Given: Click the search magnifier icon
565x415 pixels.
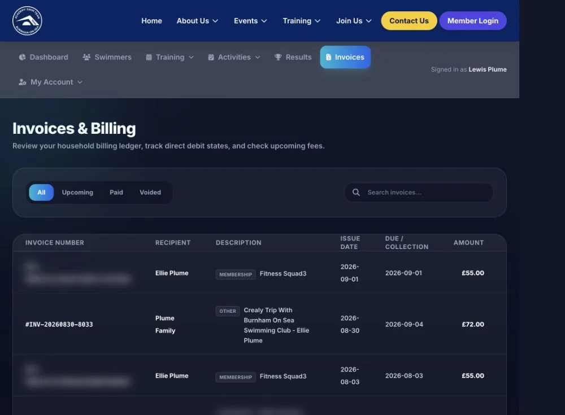Looking at the screenshot, I should pos(356,193).
